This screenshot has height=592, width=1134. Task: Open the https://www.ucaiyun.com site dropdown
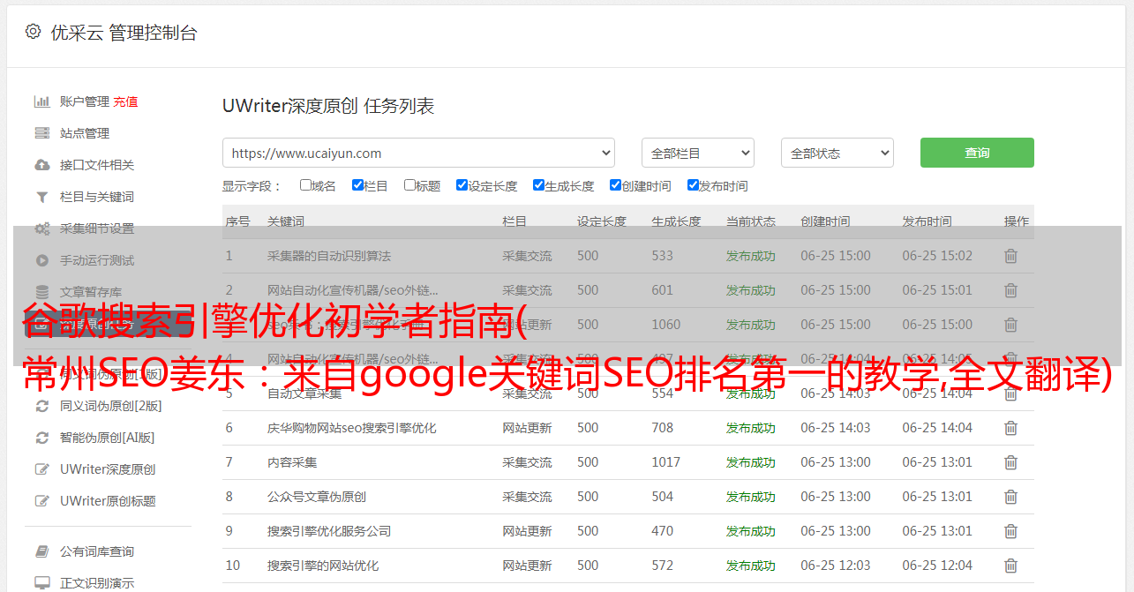point(418,153)
